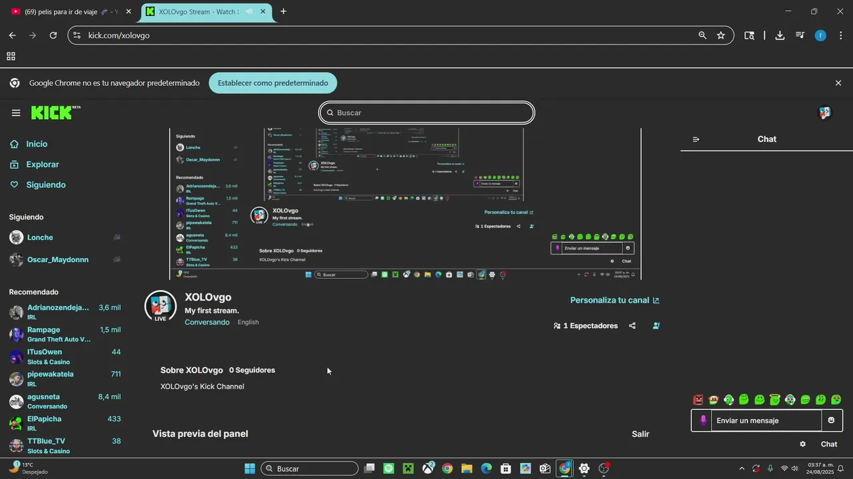Open Chrome three-dot menu
The image size is (853, 479).
pos(840,35)
